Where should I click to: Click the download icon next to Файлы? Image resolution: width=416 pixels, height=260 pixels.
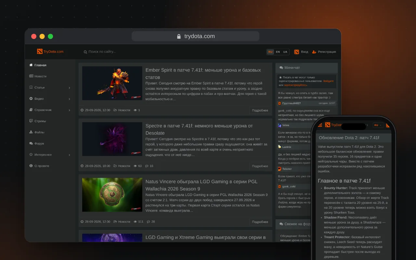point(31,132)
